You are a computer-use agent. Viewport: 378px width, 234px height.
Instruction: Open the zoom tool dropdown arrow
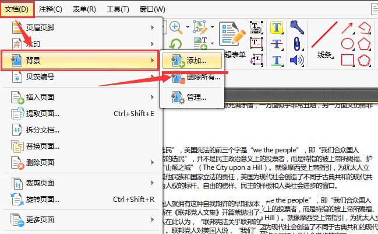point(188,27)
